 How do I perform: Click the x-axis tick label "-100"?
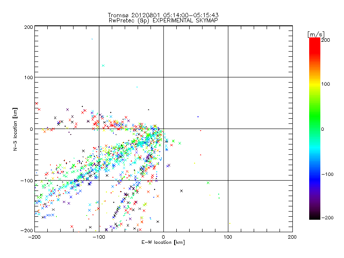pos(99,237)
